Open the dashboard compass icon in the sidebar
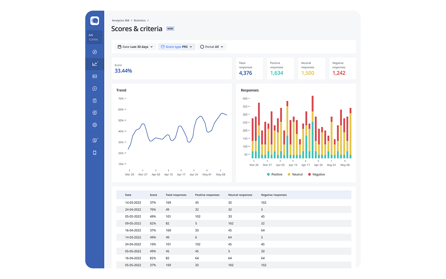Screen dimensions: 446x279 click(x=94, y=52)
